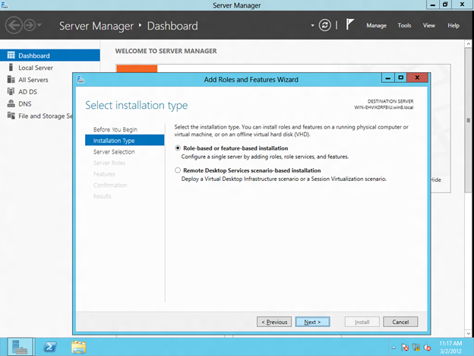The image size is (474, 356).
Task: Click the Next button
Action: [311, 322]
